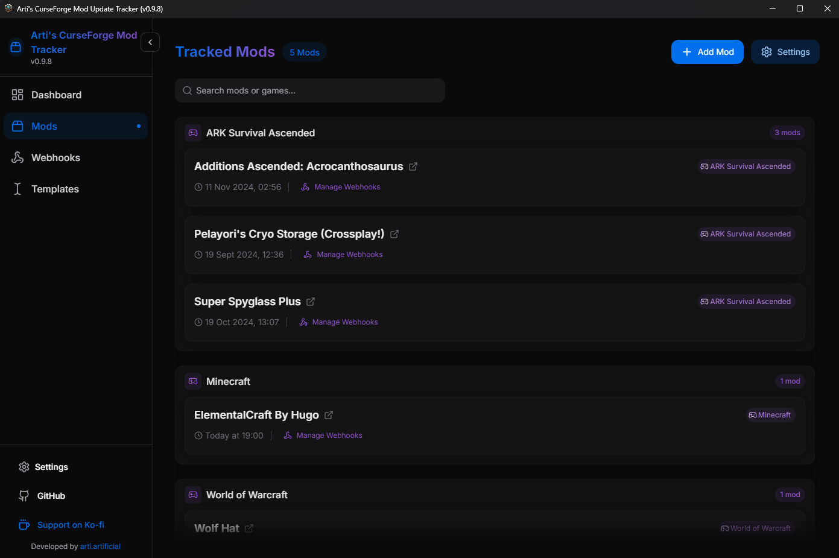Select the Additions Ascended: Acrocanthosaurus mod title
The width and height of the screenshot is (839, 558).
299,166
